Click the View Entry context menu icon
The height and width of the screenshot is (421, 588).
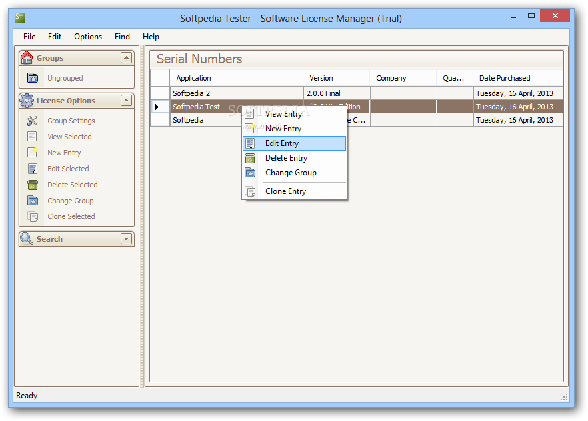[250, 114]
